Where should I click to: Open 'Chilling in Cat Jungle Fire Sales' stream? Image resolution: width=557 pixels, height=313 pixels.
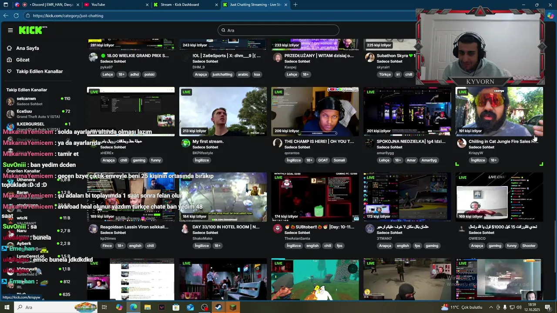[x=503, y=141]
